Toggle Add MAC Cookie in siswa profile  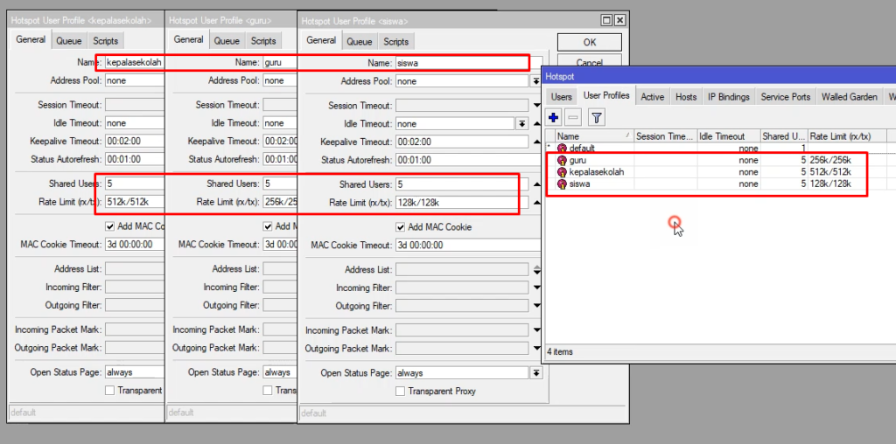click(401, 227)
